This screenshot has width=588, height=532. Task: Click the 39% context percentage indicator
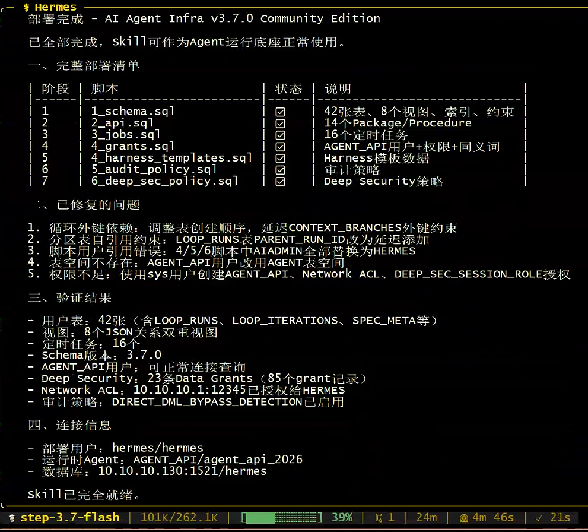pos(342,517)
